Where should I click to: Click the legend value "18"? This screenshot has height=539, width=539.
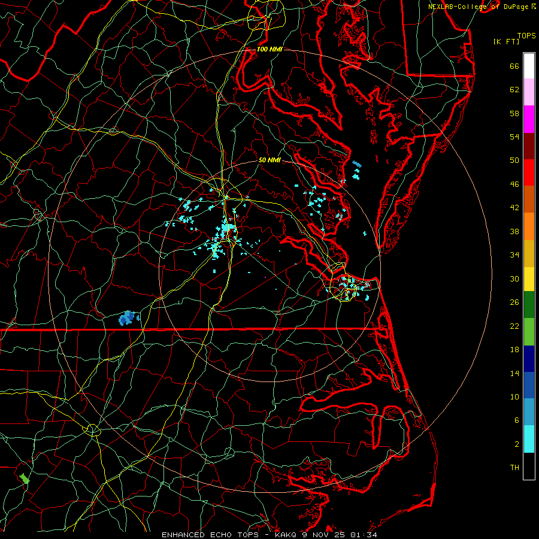[514, 349]
